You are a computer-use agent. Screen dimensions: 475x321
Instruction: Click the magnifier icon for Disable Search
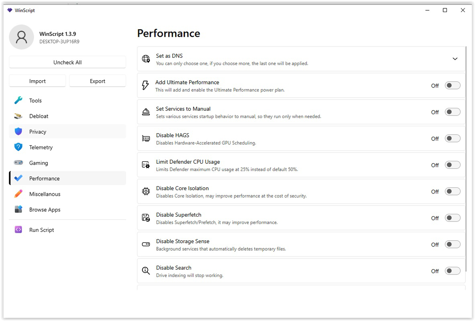[x=146, y=270]
